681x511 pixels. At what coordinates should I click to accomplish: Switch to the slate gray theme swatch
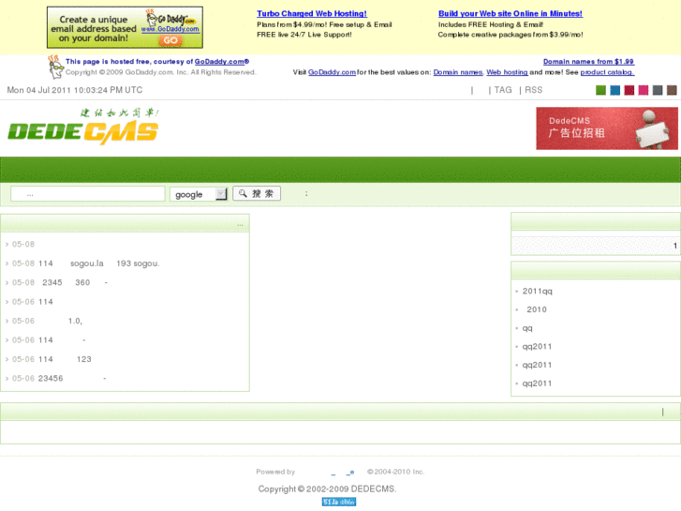pyautogui.click(x=658, y=90)
